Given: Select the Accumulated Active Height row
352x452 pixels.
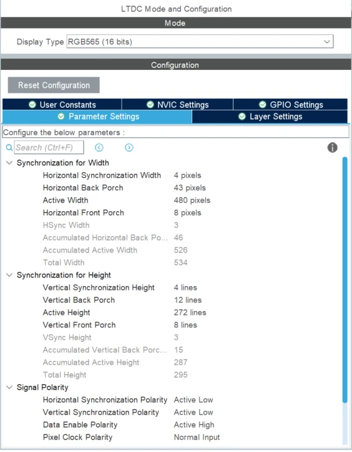Looking at the screenshot, I should tap(173, 362).
